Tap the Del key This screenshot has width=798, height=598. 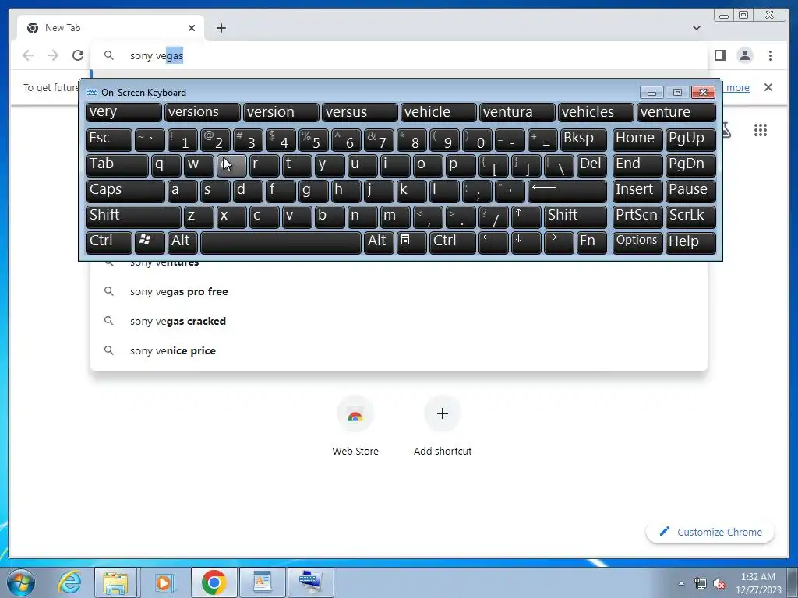click(591, 165)
